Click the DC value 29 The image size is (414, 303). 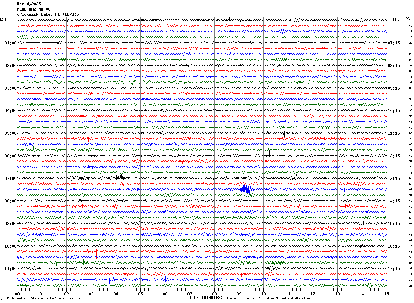click(x=411, y=43)
